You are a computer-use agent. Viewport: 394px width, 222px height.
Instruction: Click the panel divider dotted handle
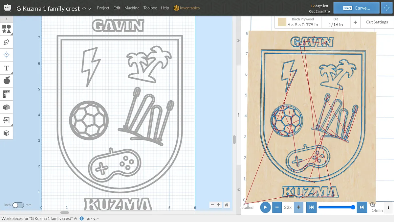point(239,115)
